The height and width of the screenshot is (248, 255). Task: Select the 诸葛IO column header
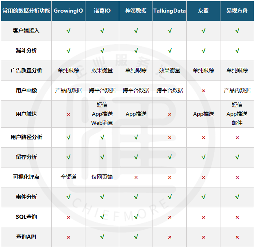click(x=102, y=11)
